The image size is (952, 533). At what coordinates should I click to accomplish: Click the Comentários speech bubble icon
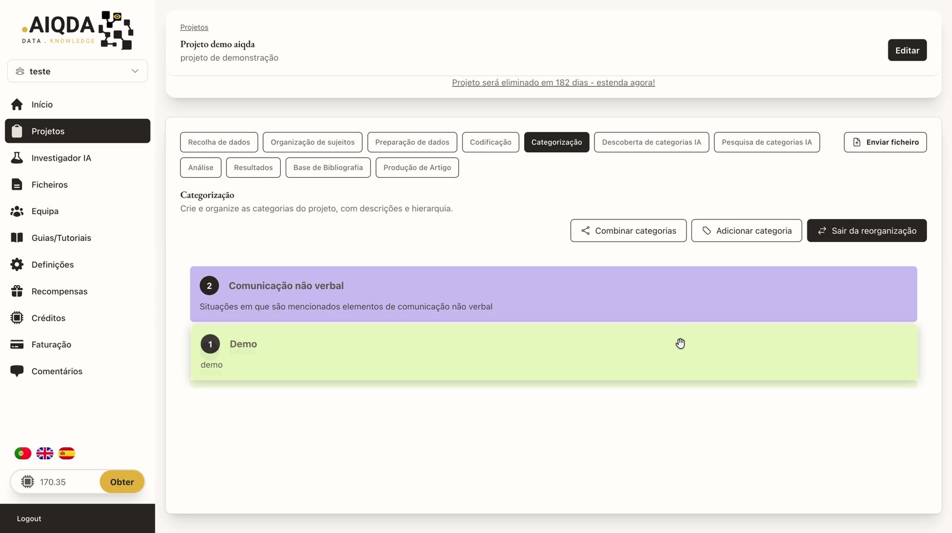tap(17, 371)
